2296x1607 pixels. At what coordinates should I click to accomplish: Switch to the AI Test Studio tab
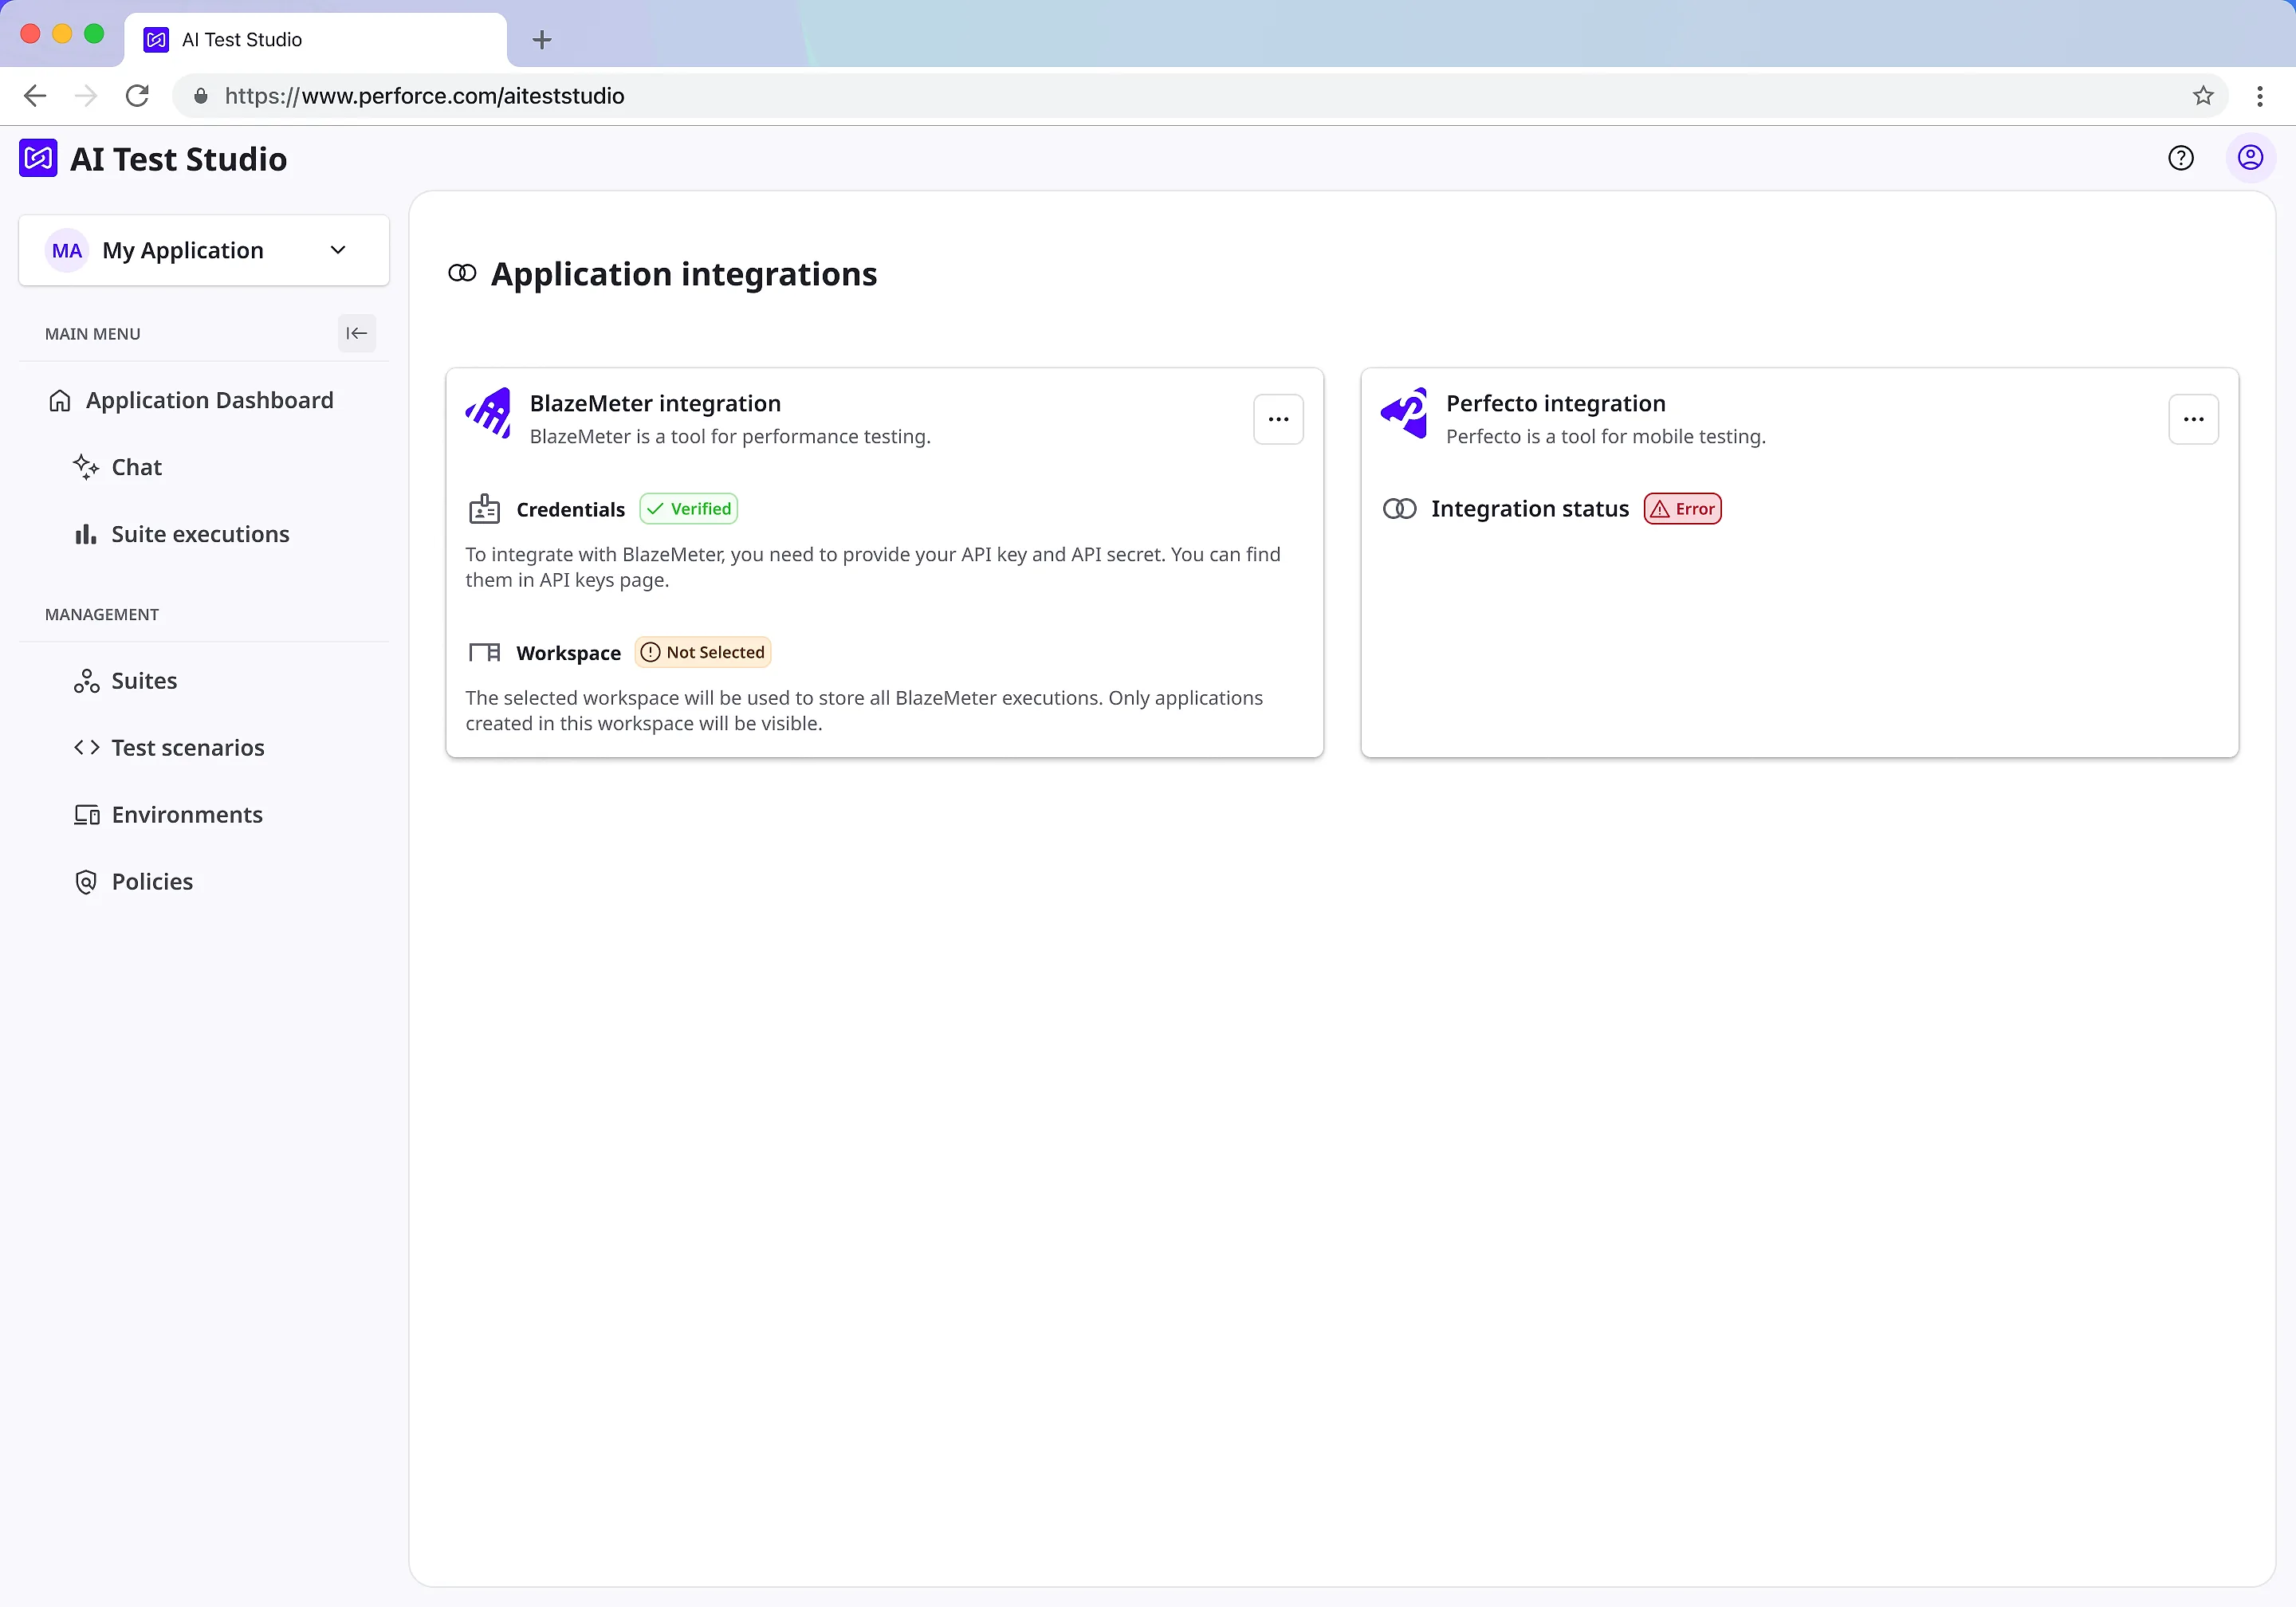315,40
